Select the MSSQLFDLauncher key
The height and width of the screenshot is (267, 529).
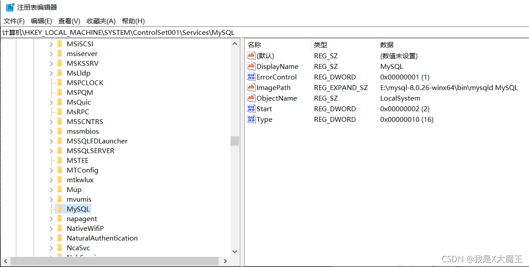[x=97, y=141]
